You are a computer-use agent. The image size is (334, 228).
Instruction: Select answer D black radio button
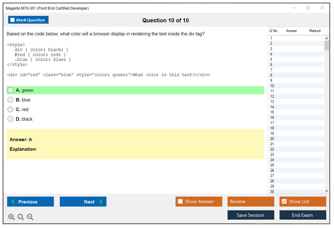pyautogui.click(x=11, y=119)
